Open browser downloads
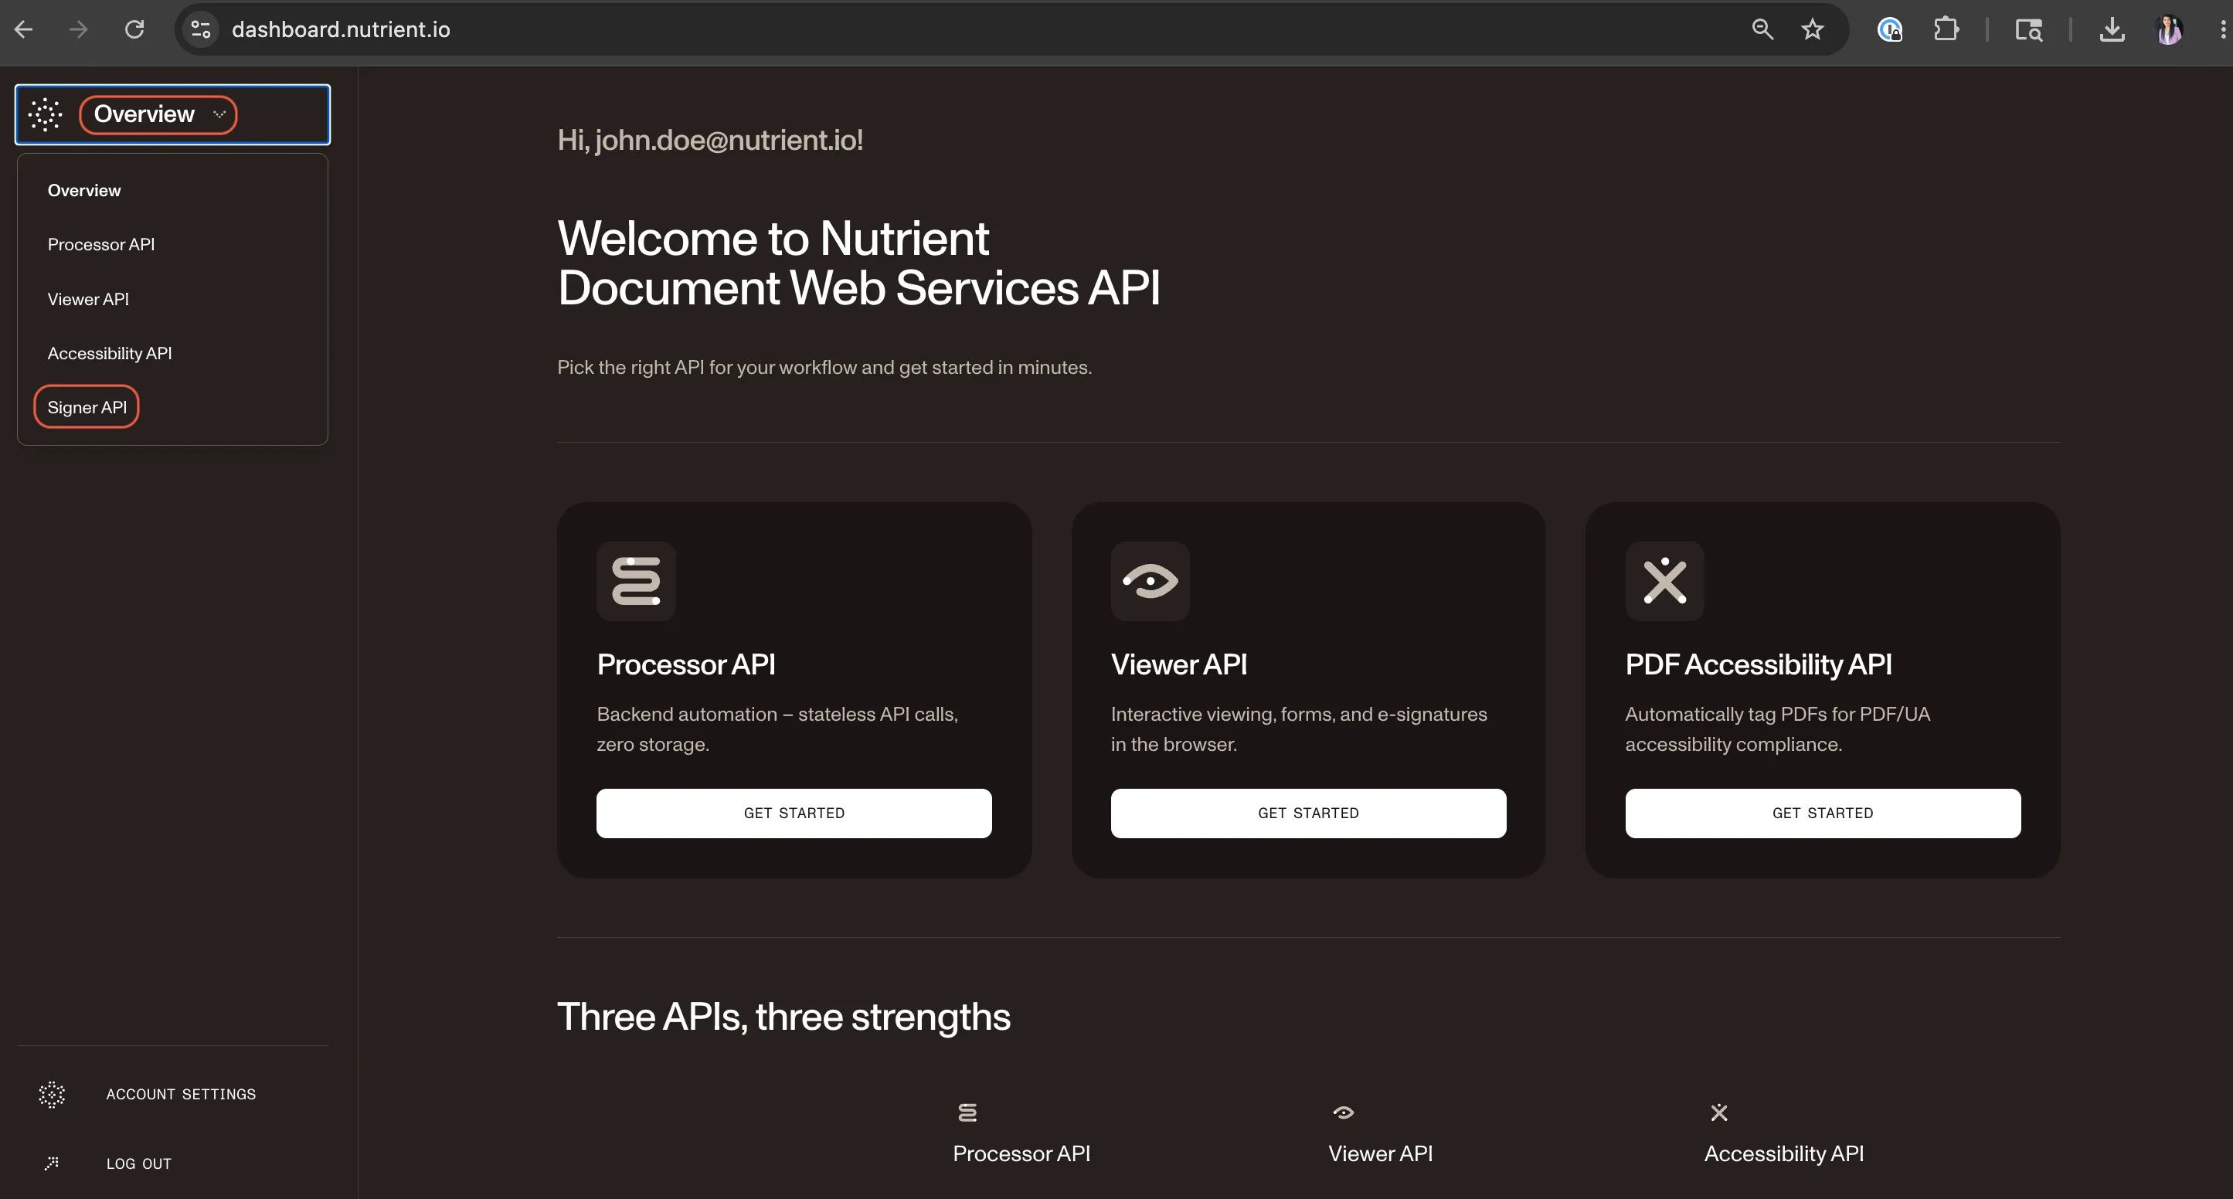This screenshot has width=2233, height=1199. click(x=2112, y=29)
